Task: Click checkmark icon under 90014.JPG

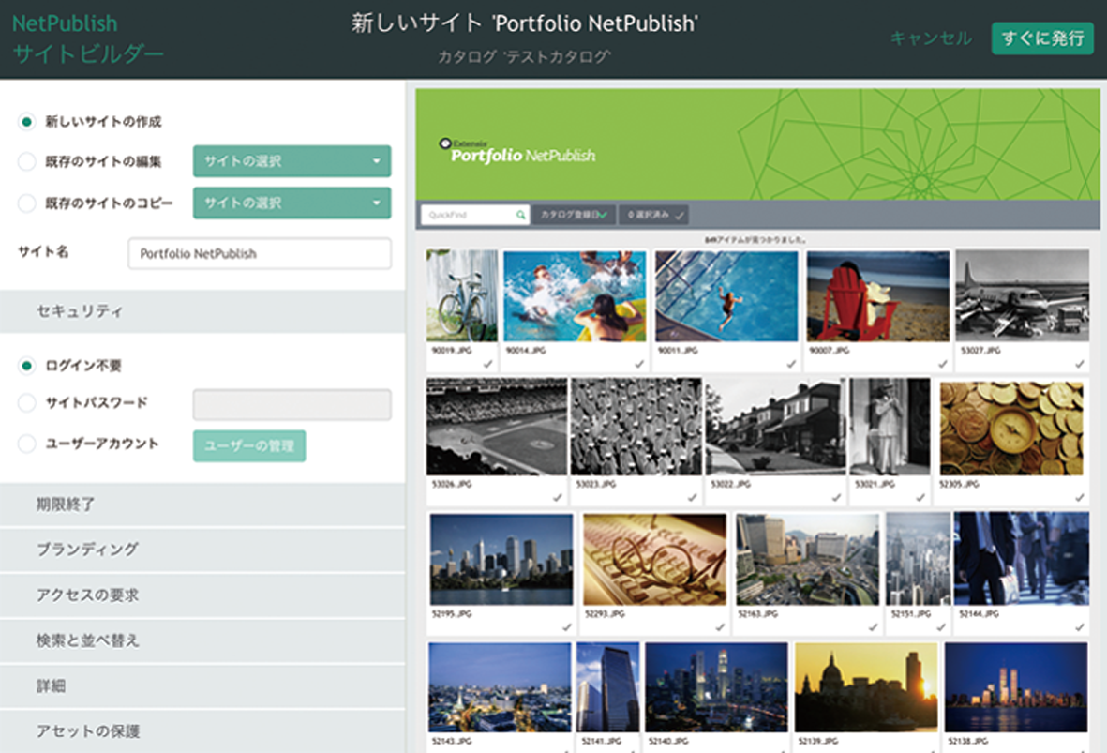Action: pos(639,364)
